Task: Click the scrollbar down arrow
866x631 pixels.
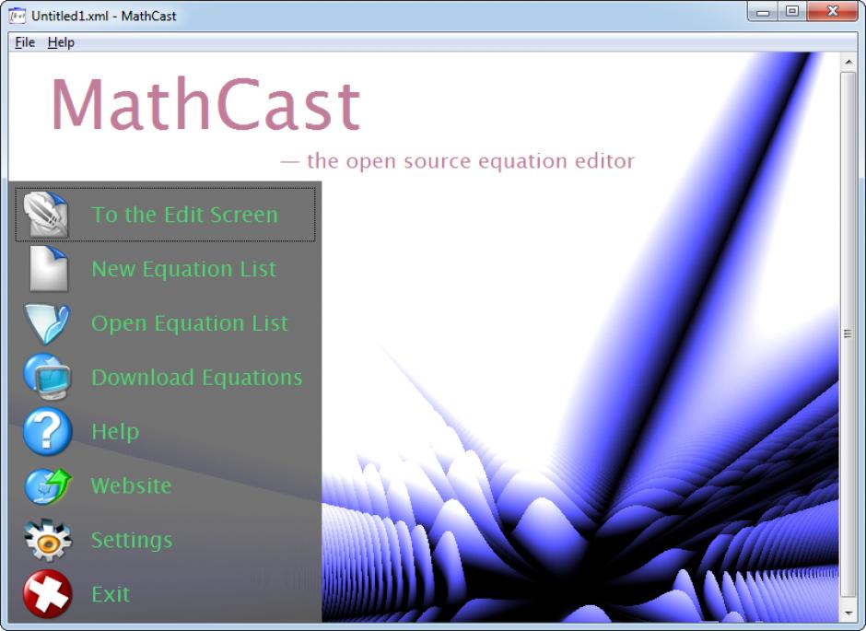Action: (848, 613)
